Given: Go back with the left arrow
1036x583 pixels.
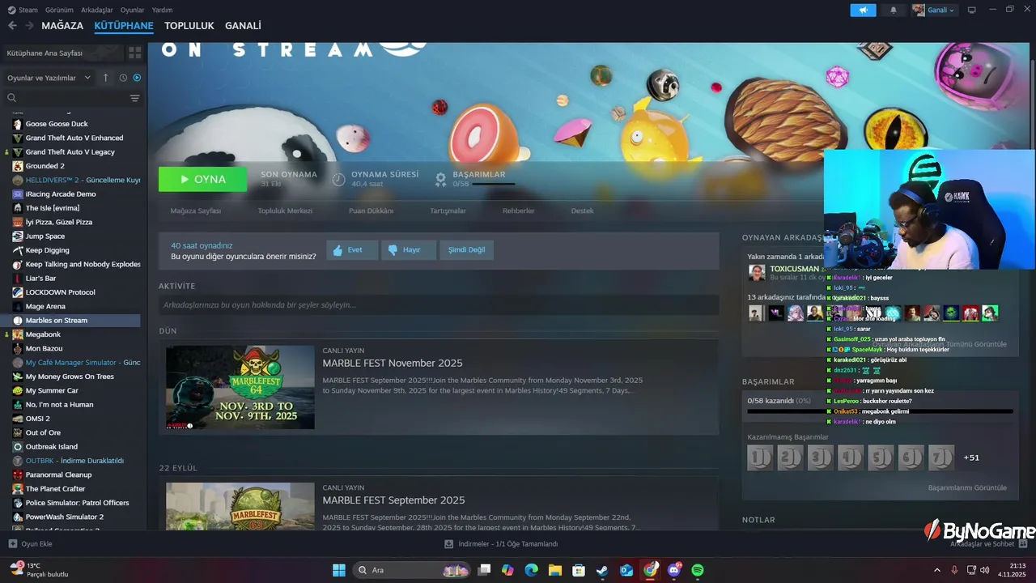Looking at the screenshot, I should pos(12,26).
